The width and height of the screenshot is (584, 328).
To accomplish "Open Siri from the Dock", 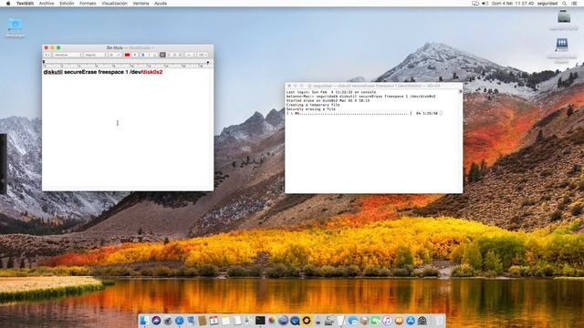I will pyautogui.click(x=156, y=320).
